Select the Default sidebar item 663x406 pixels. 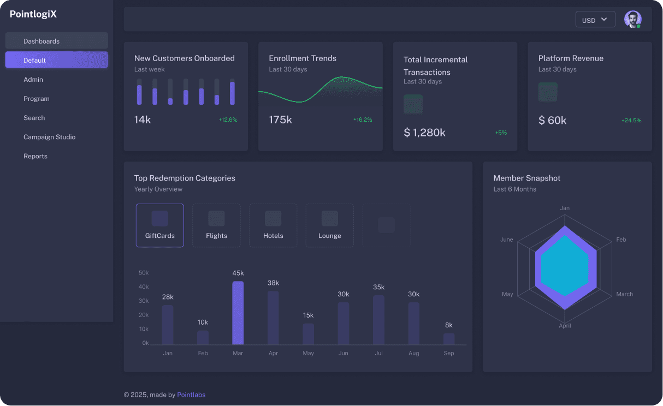[x=57, y=60]
